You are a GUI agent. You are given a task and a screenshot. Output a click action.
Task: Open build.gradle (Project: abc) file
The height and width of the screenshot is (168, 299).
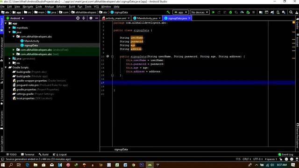[29, 72]
